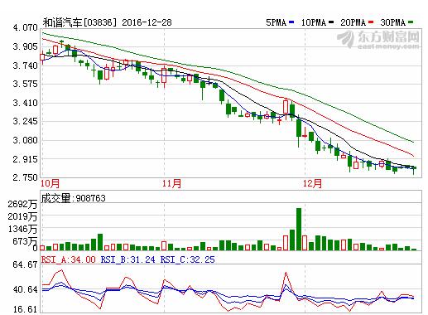Select the 12月 month marker

pos(312,183)
